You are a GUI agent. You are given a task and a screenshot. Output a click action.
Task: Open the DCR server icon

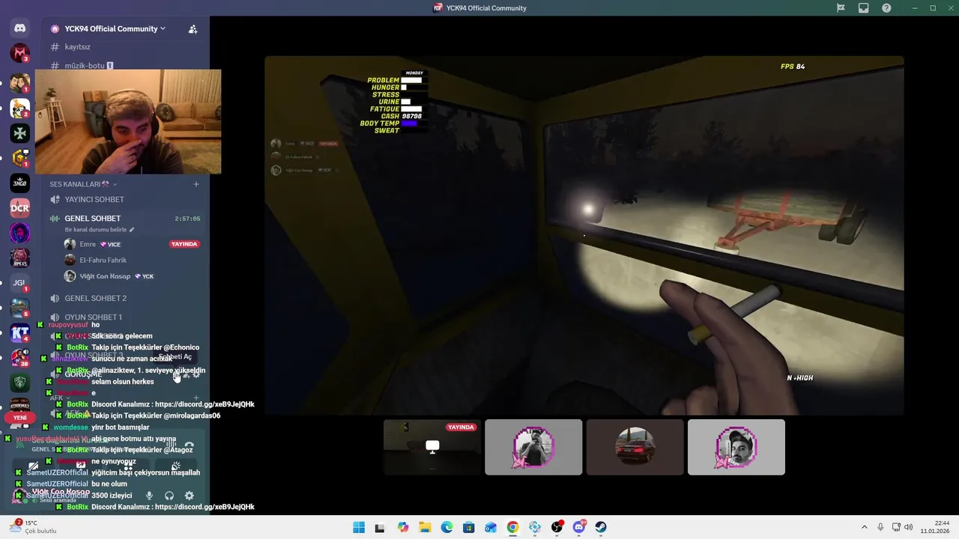(20, 207)
